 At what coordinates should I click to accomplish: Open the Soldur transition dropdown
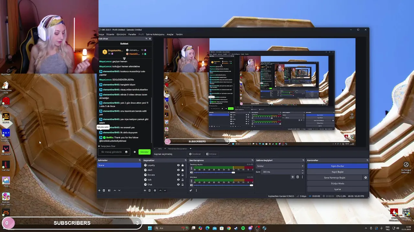(x=280, y=166)
